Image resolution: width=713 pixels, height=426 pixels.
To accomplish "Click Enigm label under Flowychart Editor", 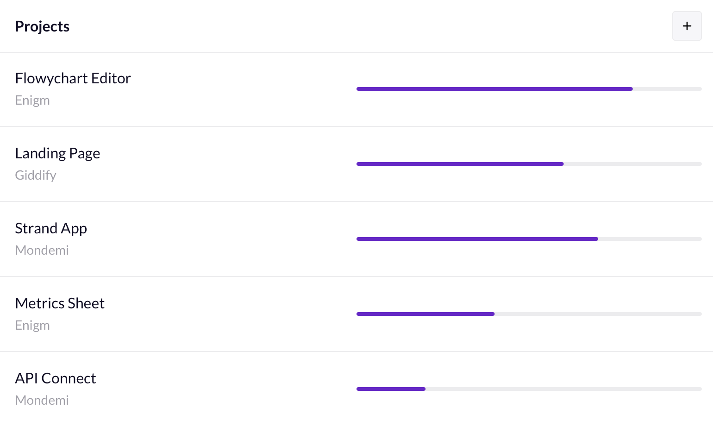I will [x=32, y=100].
